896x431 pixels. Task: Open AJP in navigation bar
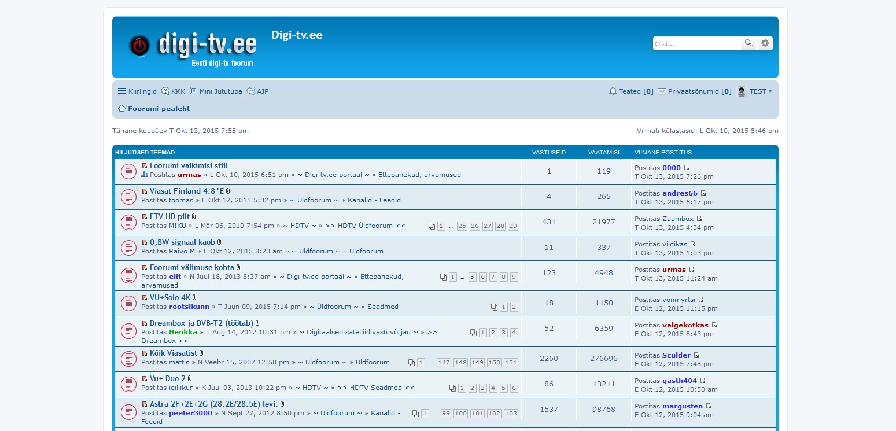click(257, 91)
